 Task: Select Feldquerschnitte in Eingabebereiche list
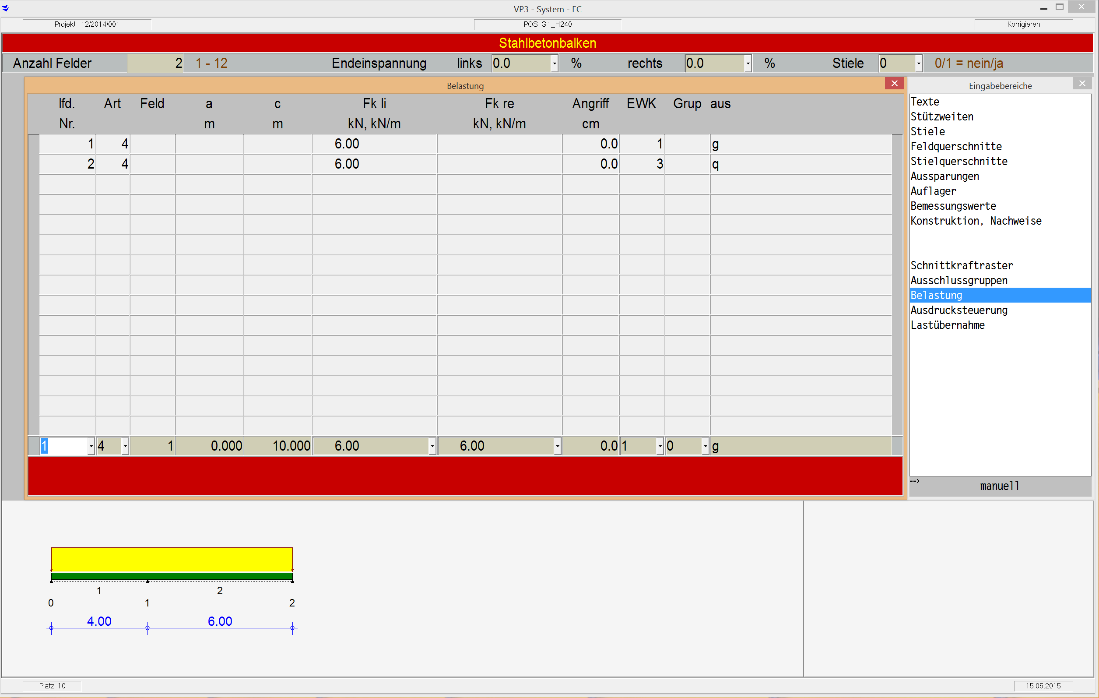[x=956, y=147]
